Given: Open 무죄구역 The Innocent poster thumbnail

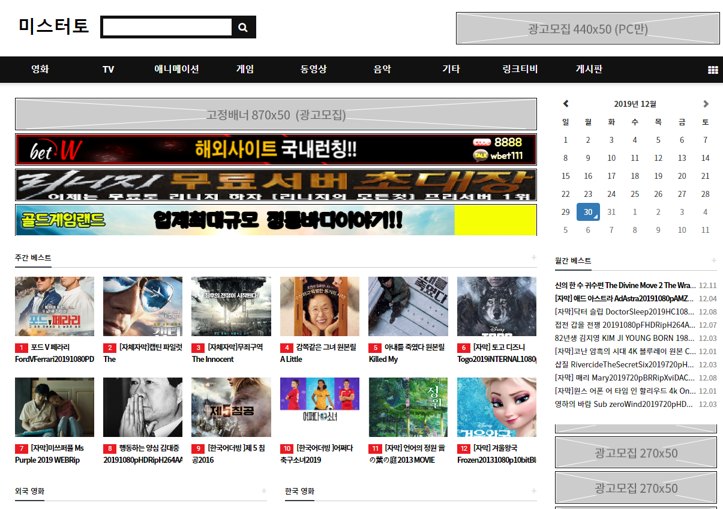Looking at the screenshot, I should [x=231, y=306].
